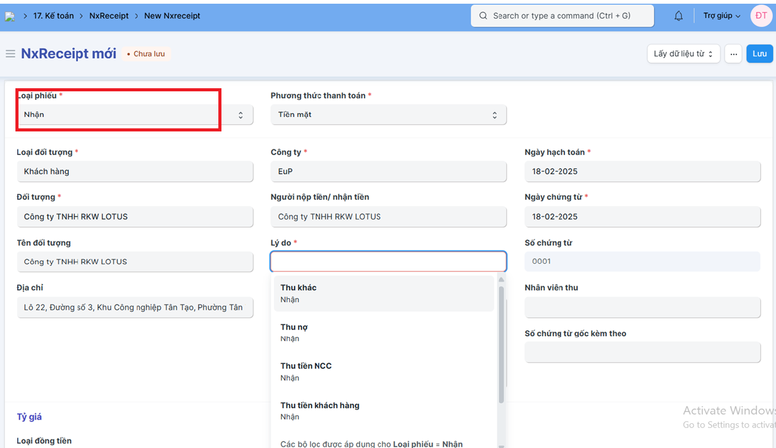Open the three-dots more options menu
Image resolution: width=776 pixels, height=448 pixels.
733,54
